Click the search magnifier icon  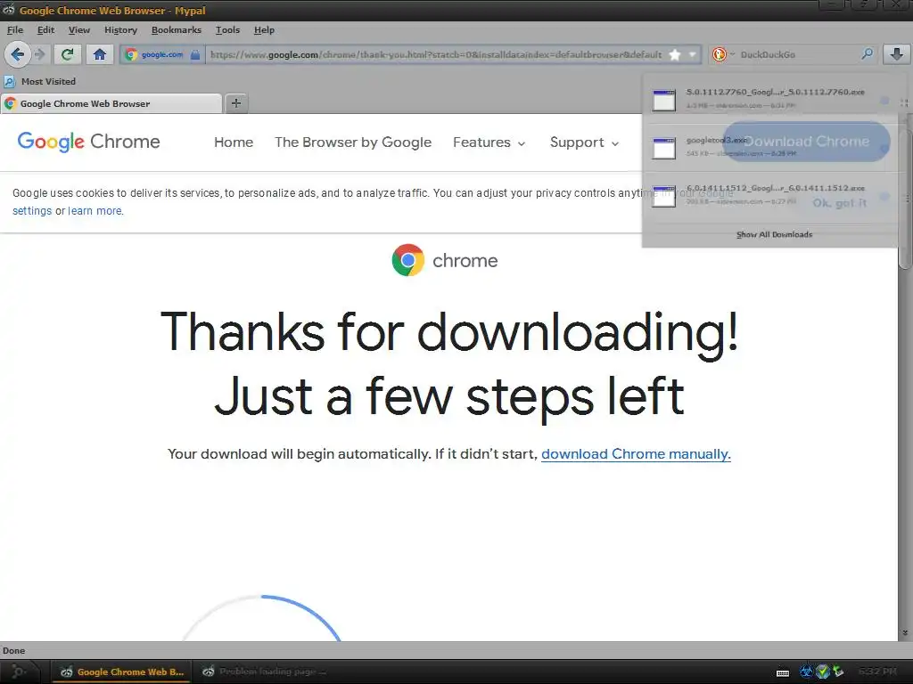click(x=867, y=54)
